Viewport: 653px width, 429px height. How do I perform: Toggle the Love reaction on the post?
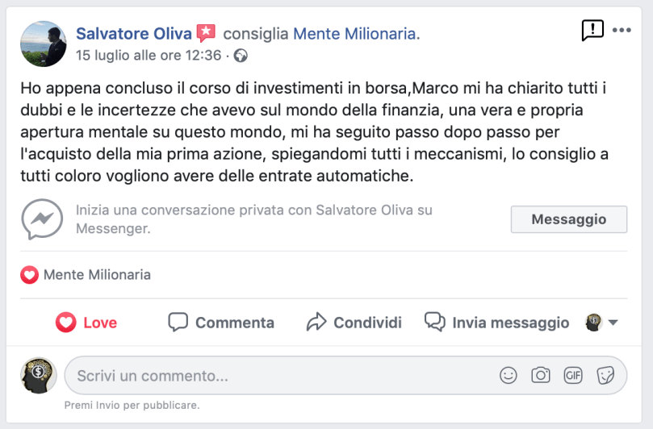[86, 323]
